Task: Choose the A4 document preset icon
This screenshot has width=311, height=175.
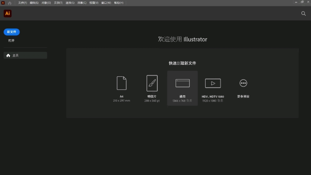Action: (x=121, y=83)
